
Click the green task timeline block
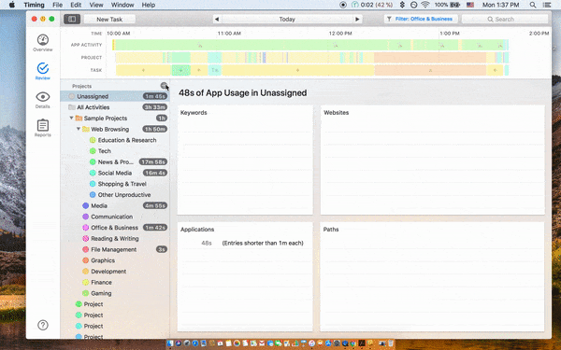tap(180, 70)
